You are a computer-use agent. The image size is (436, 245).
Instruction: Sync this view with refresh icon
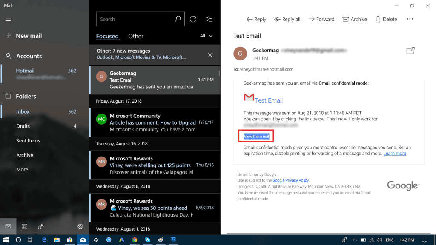click(193, 19)
